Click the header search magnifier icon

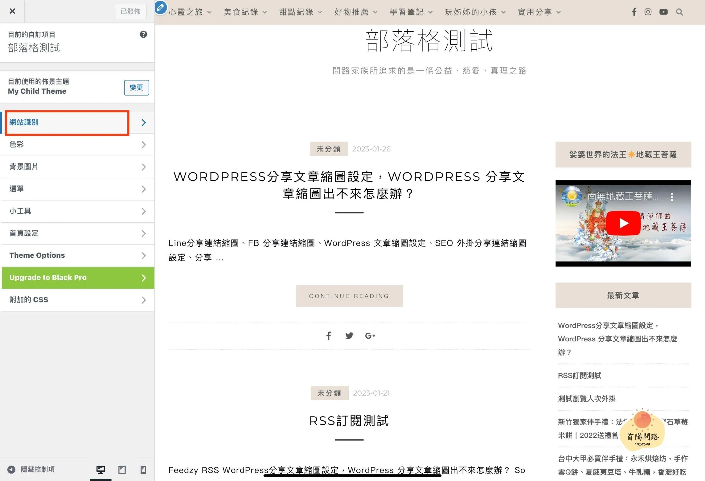click(679, 12)
